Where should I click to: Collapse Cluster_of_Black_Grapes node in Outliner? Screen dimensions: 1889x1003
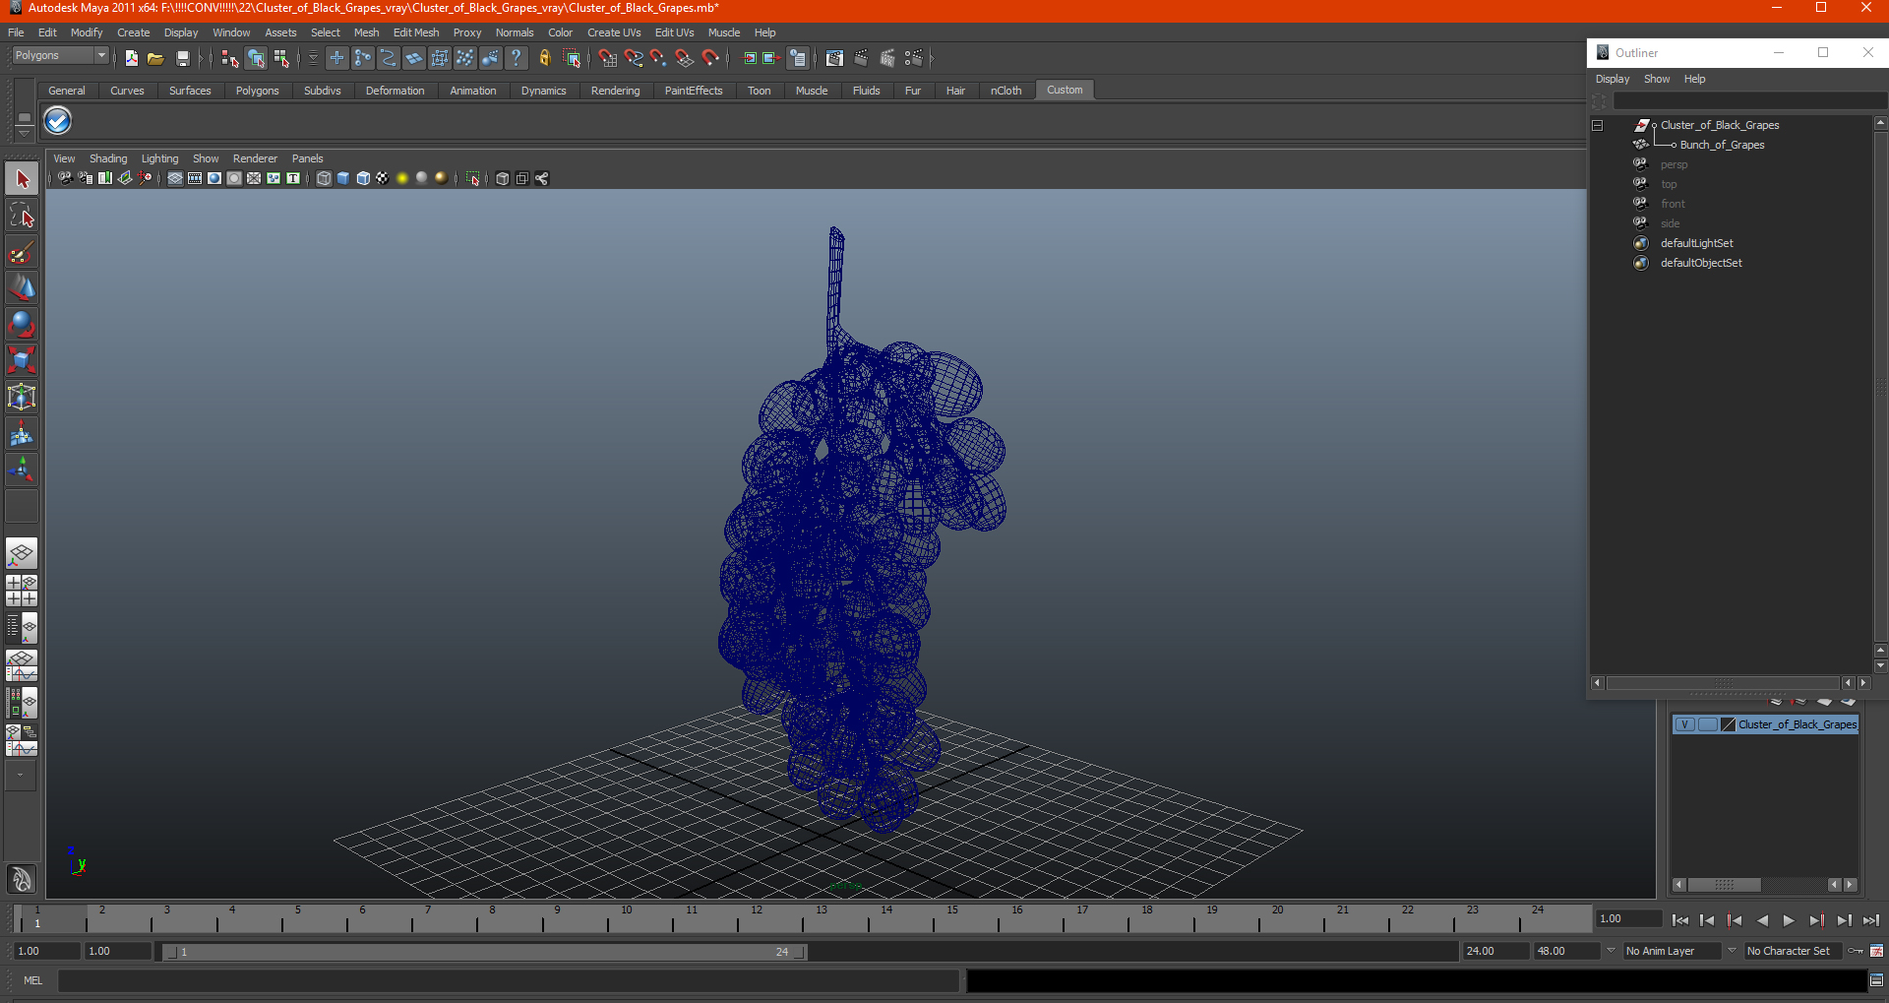1598,125
